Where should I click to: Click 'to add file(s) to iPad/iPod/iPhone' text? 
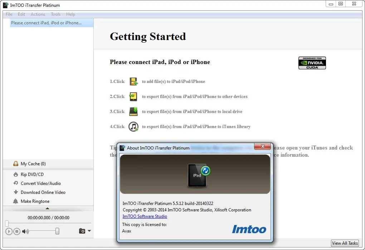174,82
